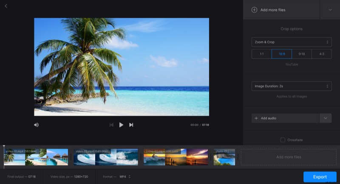Play the video preview
This screenshot has height=184, width=340.
(x=121, y=125)
